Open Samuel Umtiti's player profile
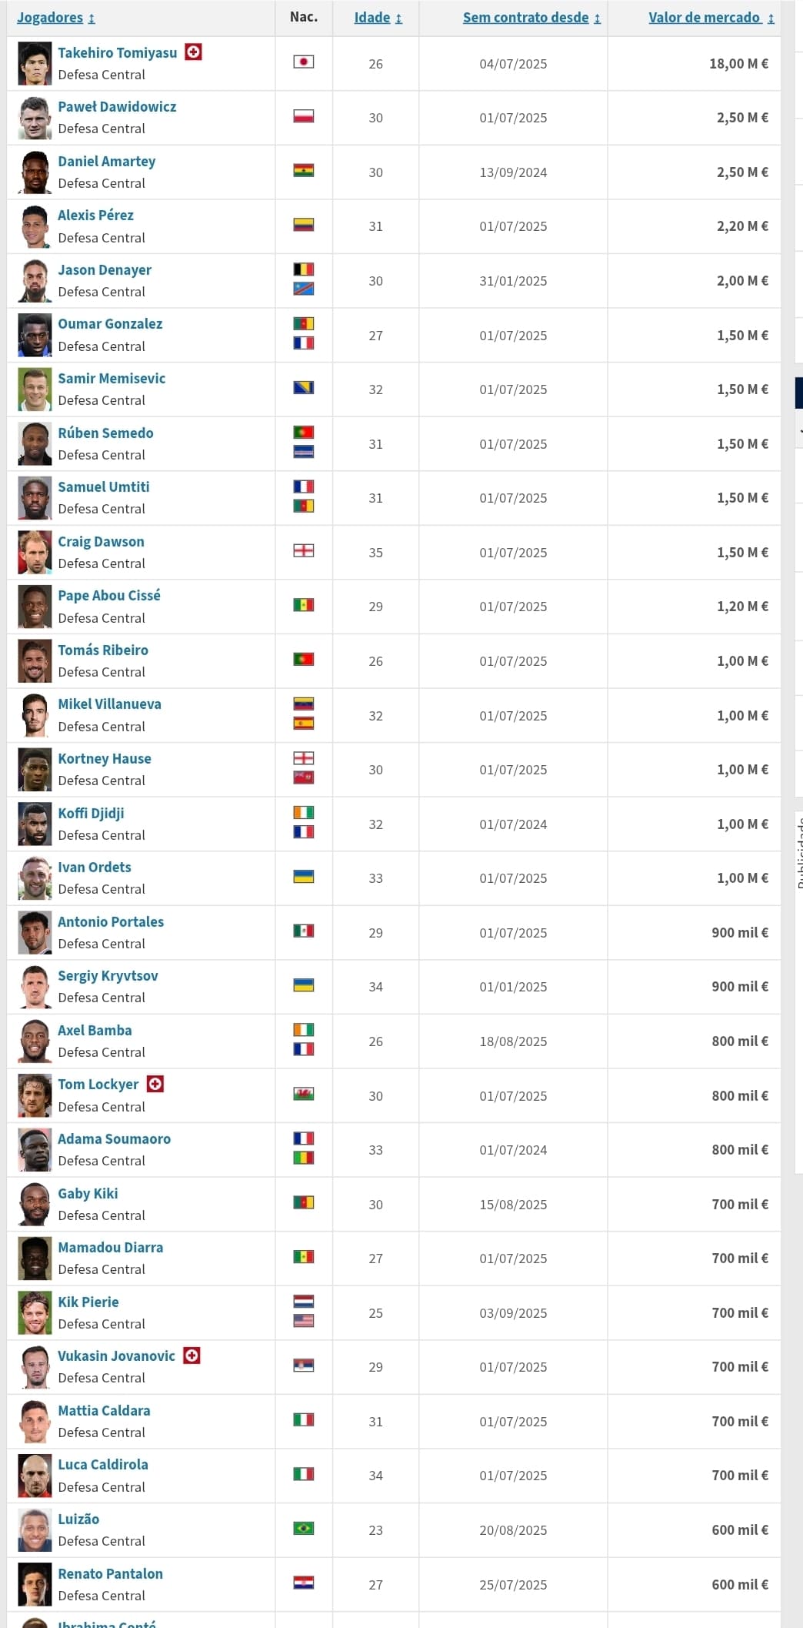This screenshot has height=1628, width=803. point(104,487)
